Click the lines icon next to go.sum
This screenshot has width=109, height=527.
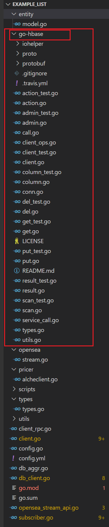pyautogui.click(x=14, y=498)
